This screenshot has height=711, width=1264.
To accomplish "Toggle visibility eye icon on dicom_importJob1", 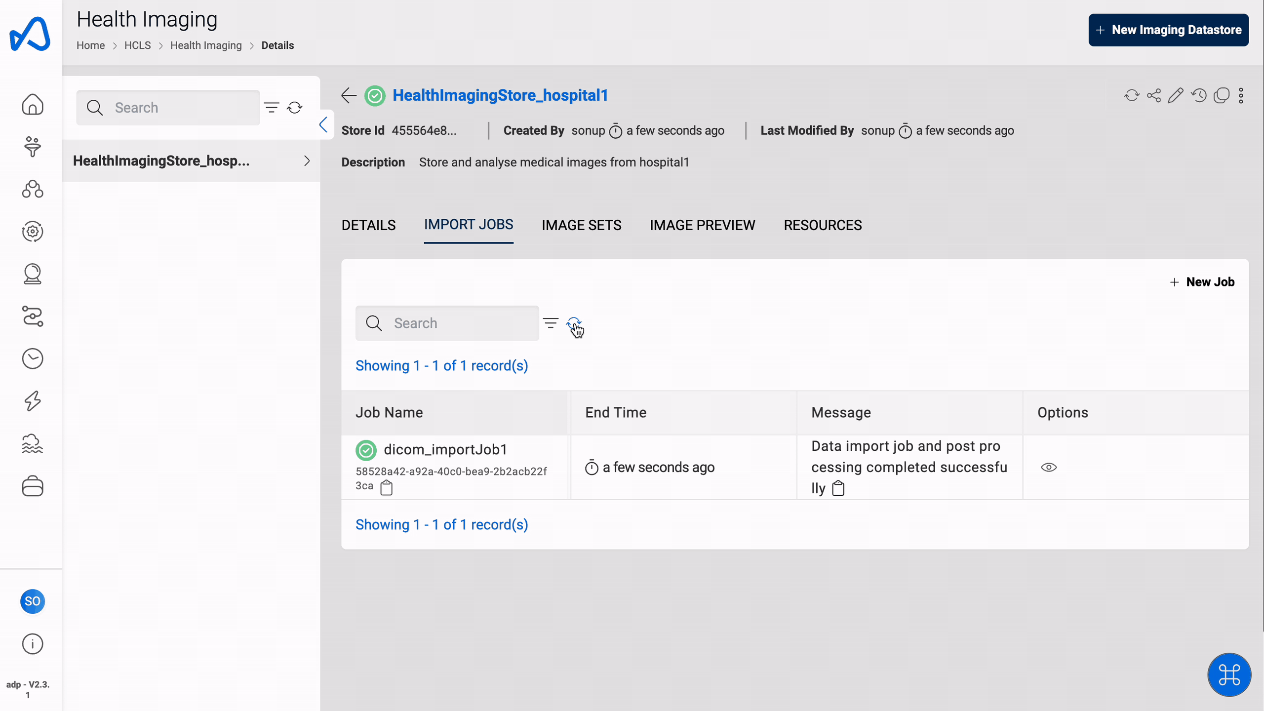I will click(x=1049, y=467).
